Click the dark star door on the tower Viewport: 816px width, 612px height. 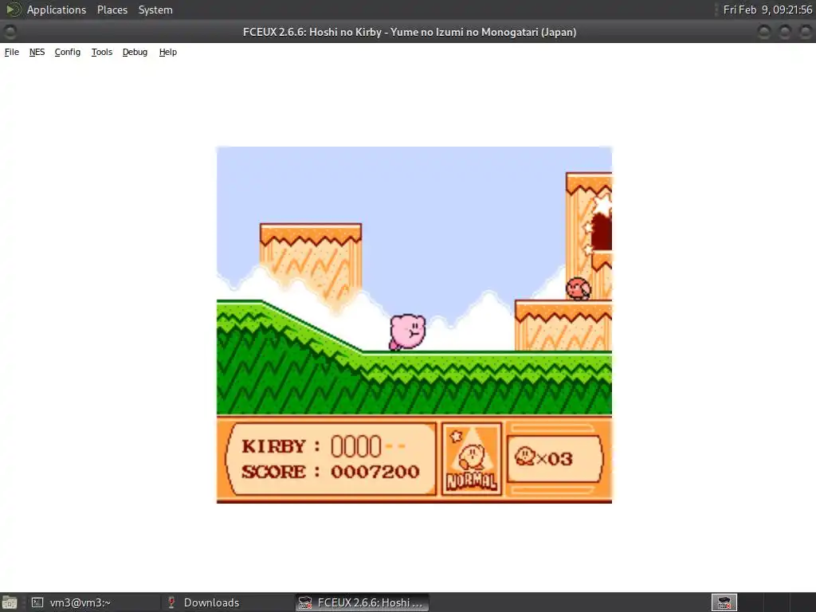pyautogui.click(x=602, y=231)
